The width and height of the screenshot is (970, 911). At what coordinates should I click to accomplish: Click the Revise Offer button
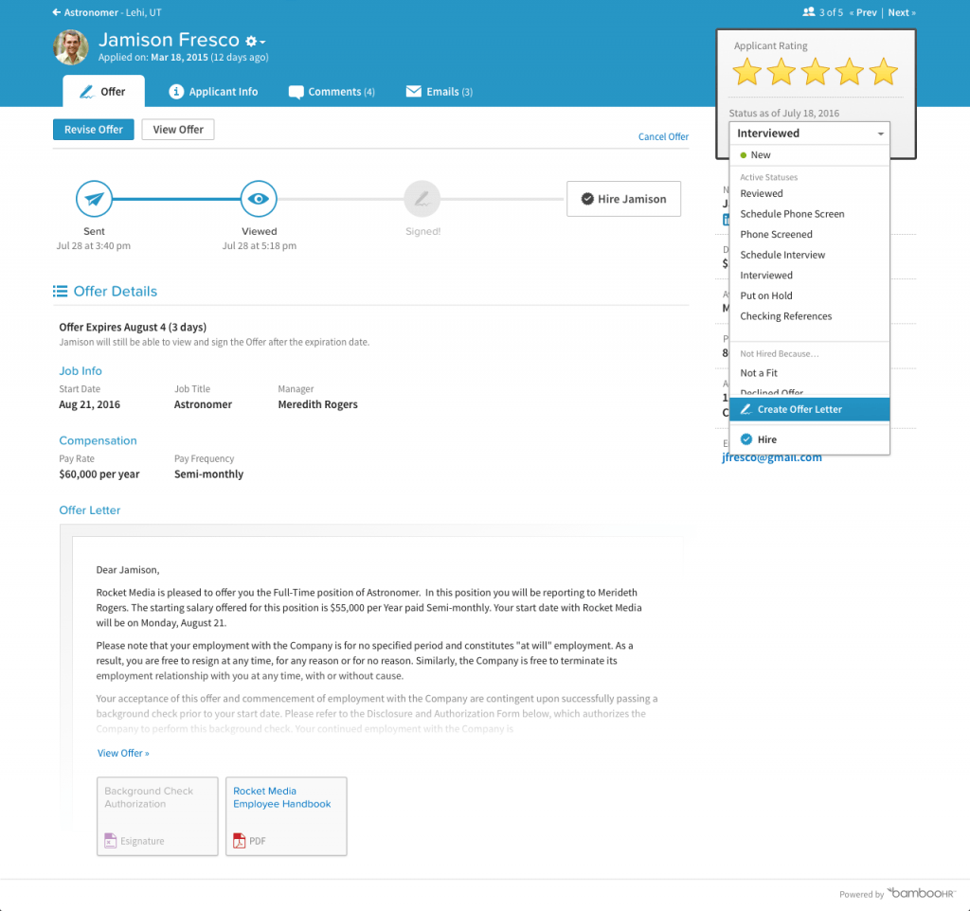point(94,129)
